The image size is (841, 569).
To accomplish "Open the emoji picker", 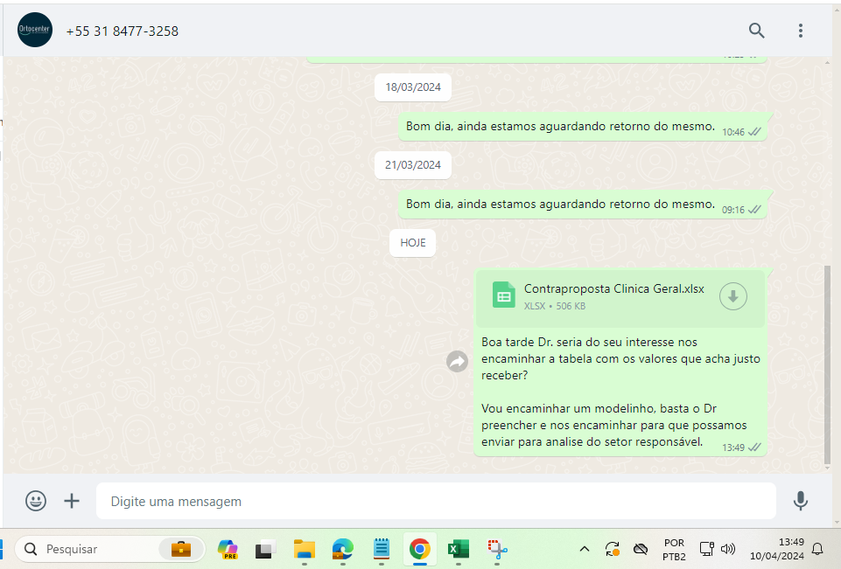I will (36, 501).
